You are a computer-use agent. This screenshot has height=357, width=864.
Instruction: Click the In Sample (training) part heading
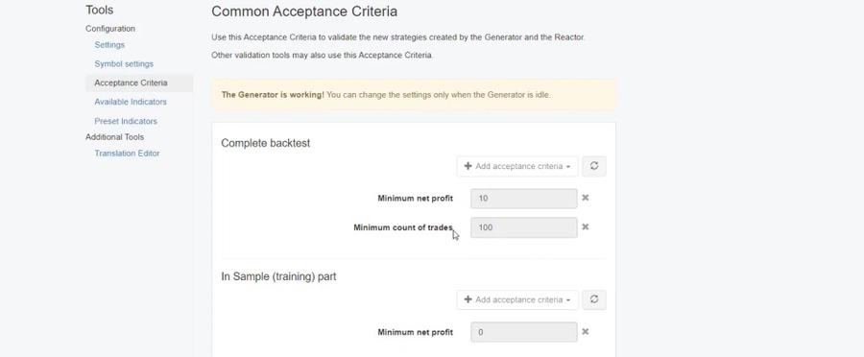[x=278, y=276]
